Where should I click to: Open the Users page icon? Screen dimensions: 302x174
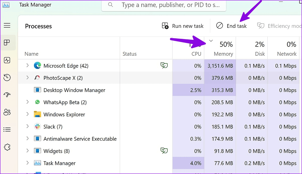tap(7, 112)
